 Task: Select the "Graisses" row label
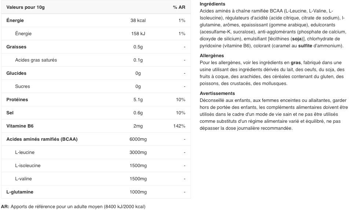[x=16, y=47]
